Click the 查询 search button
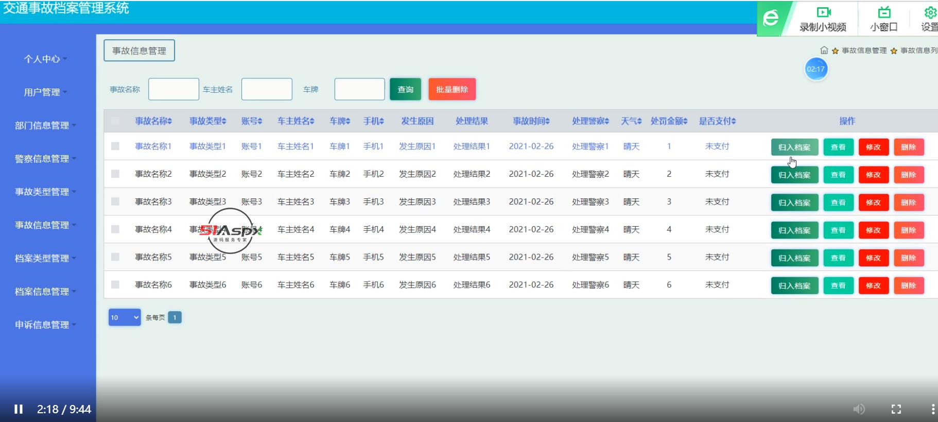Image resolution: width=938 pixels, height=422 pixels. click(x=405, y=89)
